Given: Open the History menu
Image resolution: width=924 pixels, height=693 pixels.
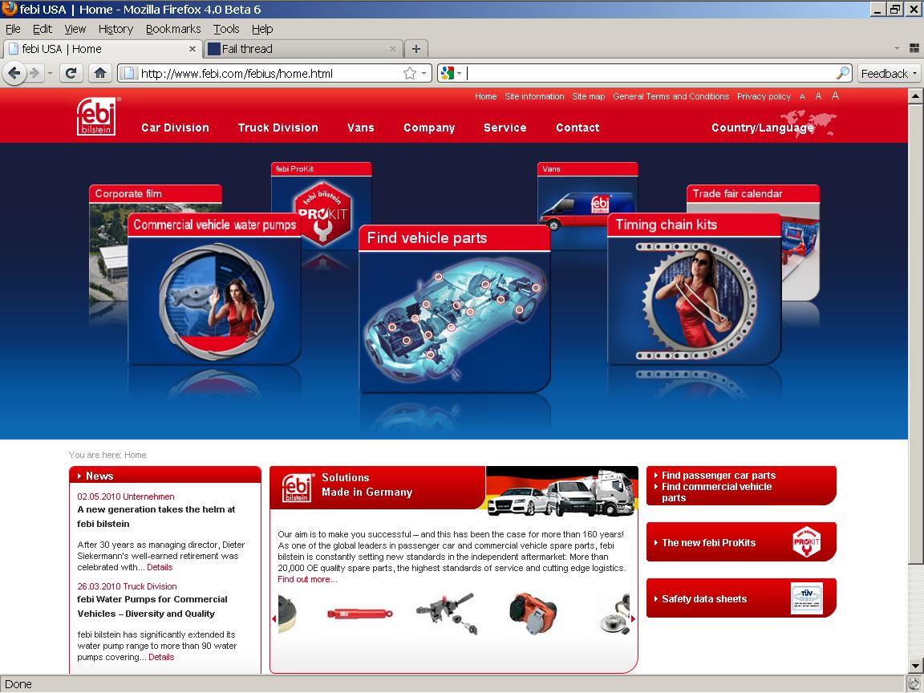Looking at the screenshot, I should point(115,29).
